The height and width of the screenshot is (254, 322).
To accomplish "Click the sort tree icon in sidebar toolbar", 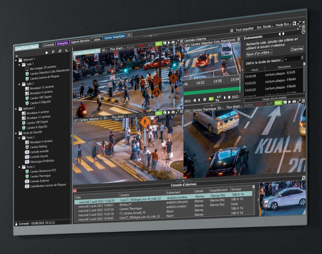I will pyautogui.click(x=53, y=52).
